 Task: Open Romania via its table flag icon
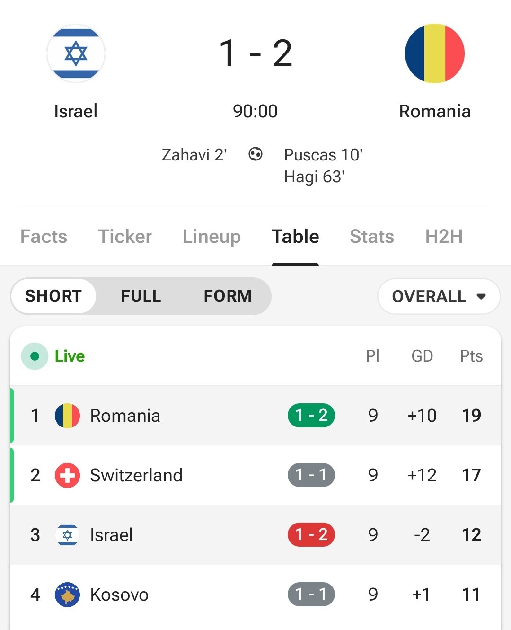pos(67,416)
